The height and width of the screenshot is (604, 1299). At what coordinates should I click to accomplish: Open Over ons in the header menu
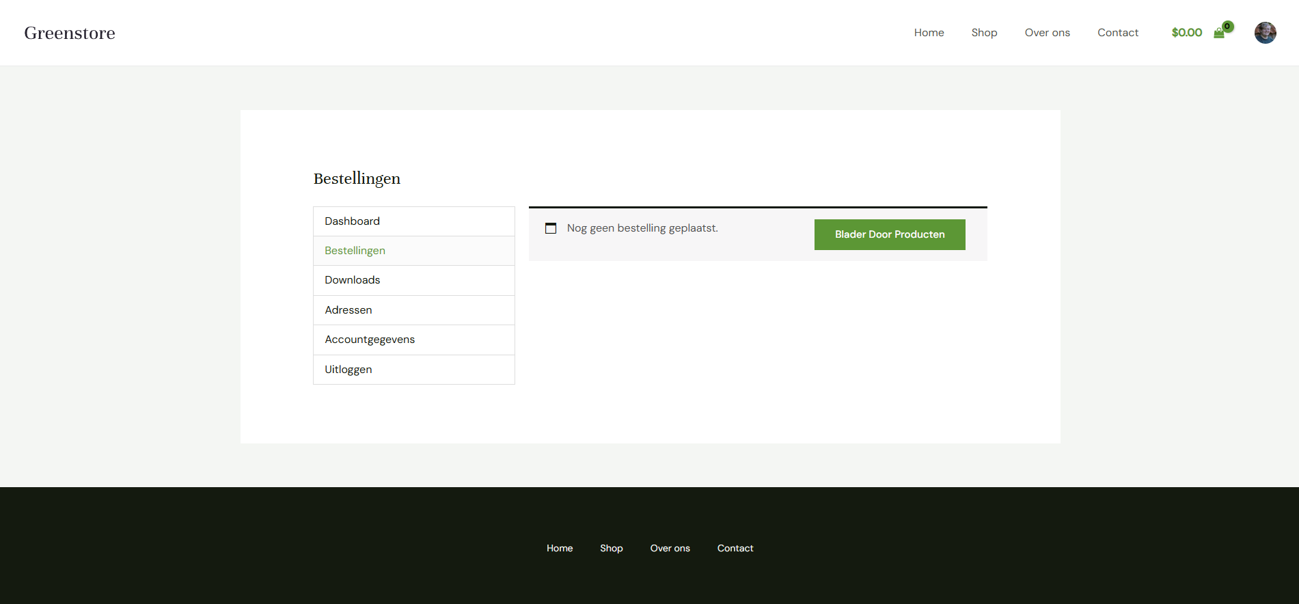(1047, 33)
